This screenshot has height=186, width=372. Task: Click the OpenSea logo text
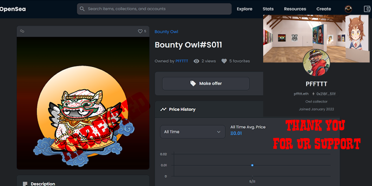coord(13,9)
